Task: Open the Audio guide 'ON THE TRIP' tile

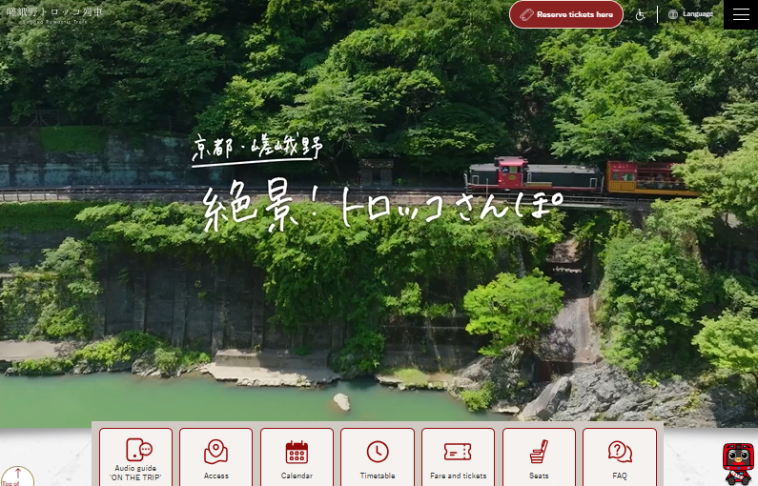Action: 135,457
